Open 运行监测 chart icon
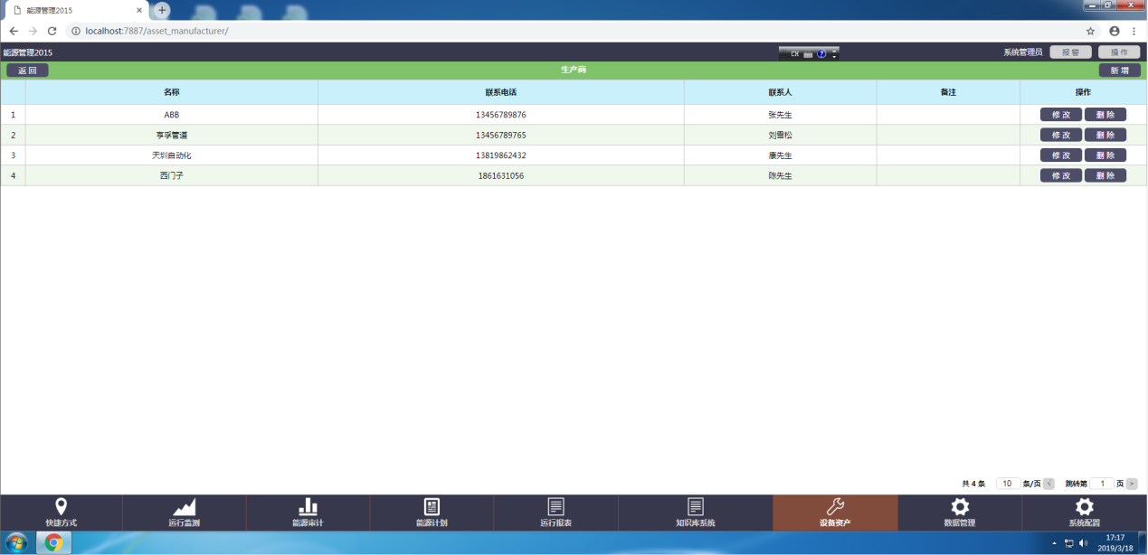The height and width of the screenshot is (555, 1148). tap(184, 507)
